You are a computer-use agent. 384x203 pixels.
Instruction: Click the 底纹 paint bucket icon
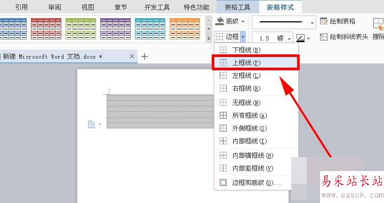point(219,21)
